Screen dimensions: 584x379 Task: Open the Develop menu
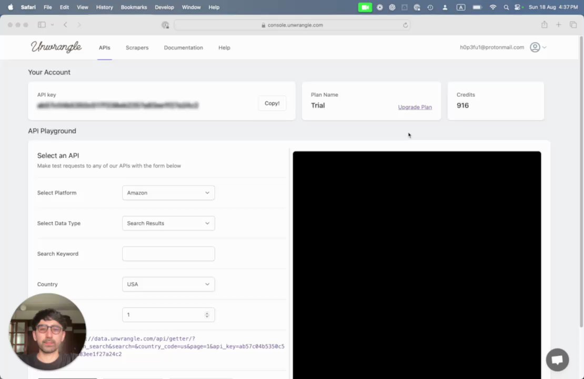(x=164, y=7)
